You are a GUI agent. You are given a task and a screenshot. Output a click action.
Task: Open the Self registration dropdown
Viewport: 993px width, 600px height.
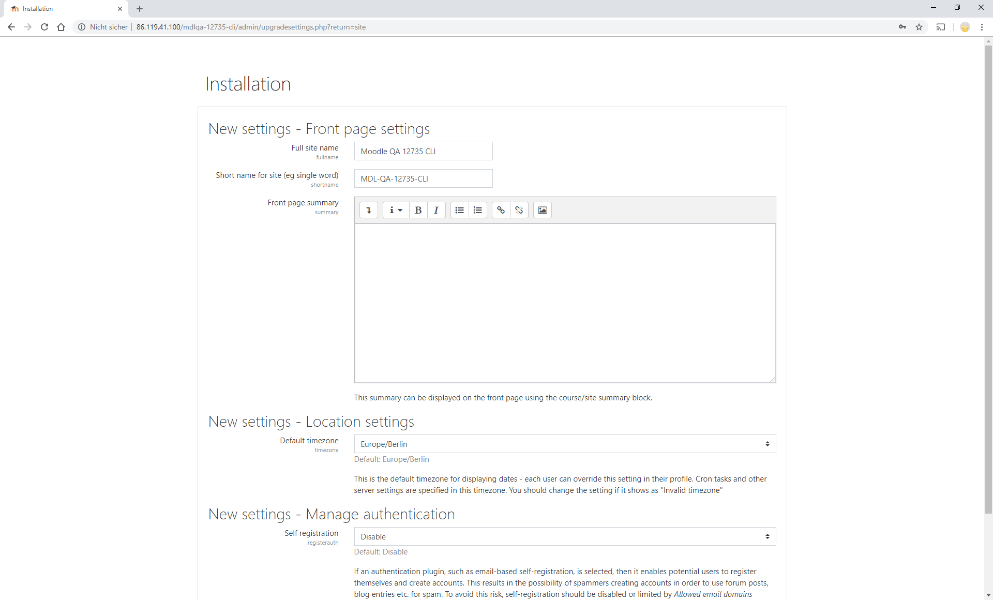click(x=565, y=536)
